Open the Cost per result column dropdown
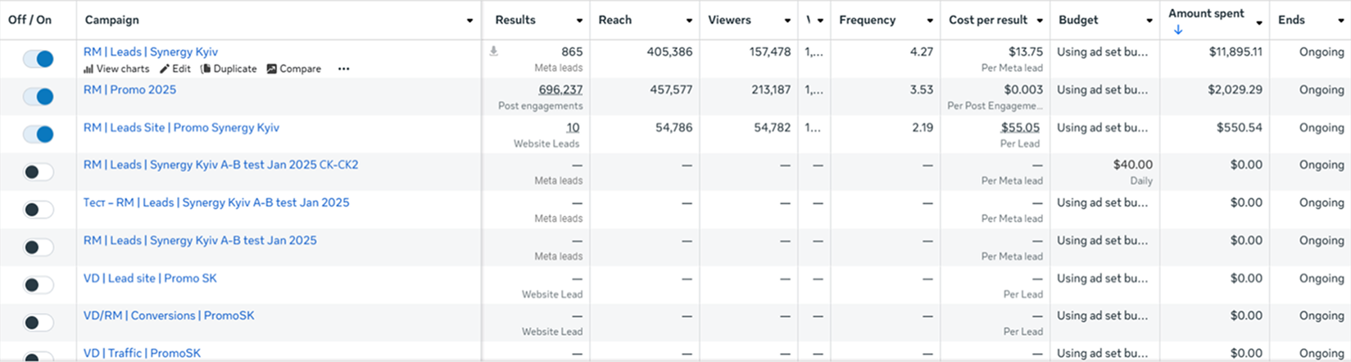The image size is (1351, 362). (1040, 20)
